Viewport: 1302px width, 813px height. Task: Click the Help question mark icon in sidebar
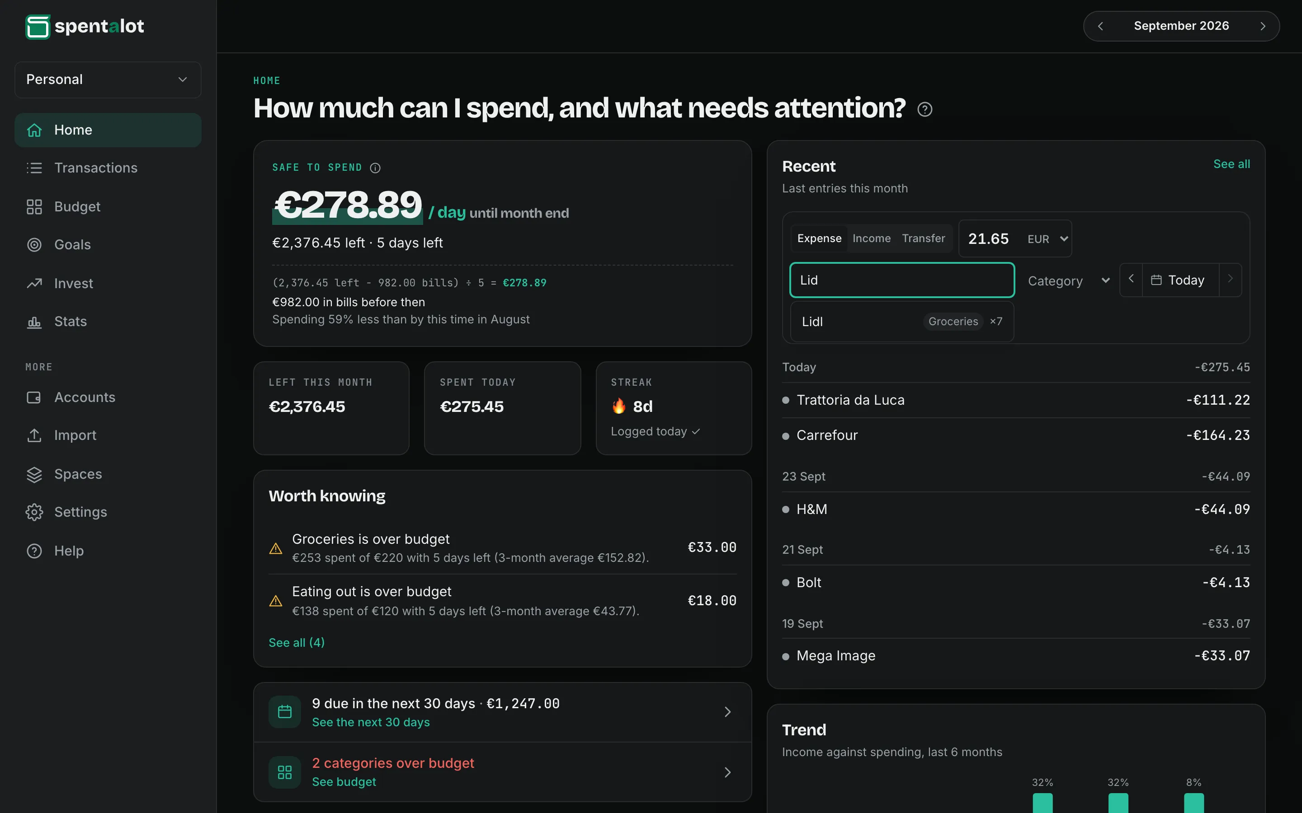[34, 551]
